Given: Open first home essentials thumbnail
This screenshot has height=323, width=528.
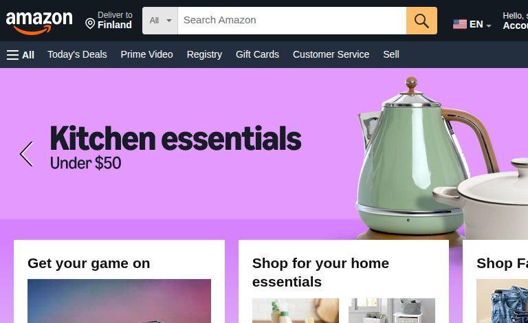Looking at the screenshot, I should click(x=296, y=310).
